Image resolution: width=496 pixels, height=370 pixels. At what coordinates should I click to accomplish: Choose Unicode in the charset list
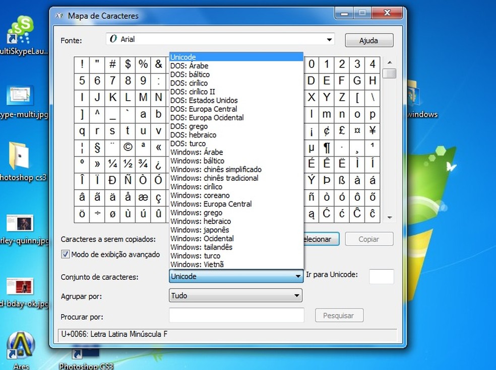click(236, 57)
